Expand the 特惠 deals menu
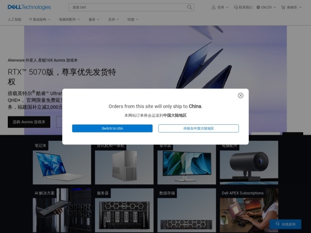The width and height of the screenshot is (311, 233). [x=133, y=20]
